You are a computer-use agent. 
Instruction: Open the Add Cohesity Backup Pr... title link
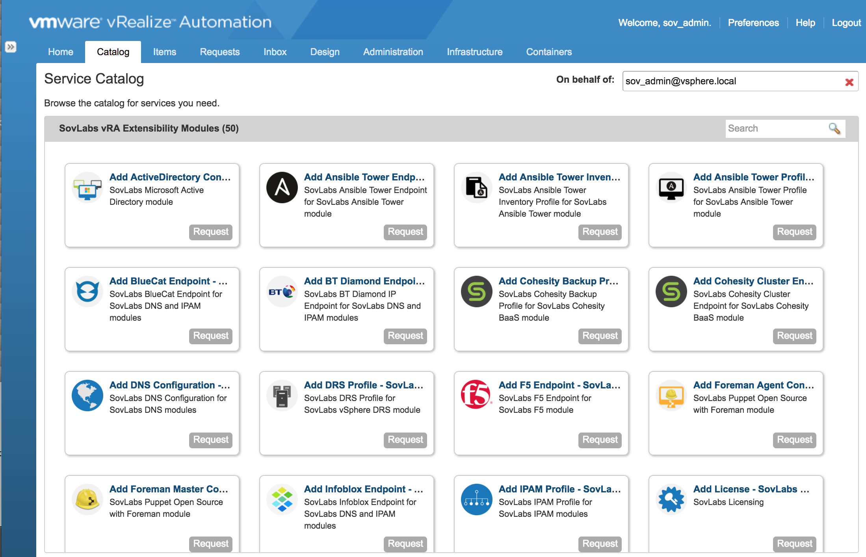tap(559, 281)
